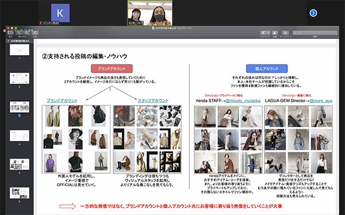This screenshot has width=345, height=215.
Task: Rotate the page with the rotate button
Action: tap(275, 33)
